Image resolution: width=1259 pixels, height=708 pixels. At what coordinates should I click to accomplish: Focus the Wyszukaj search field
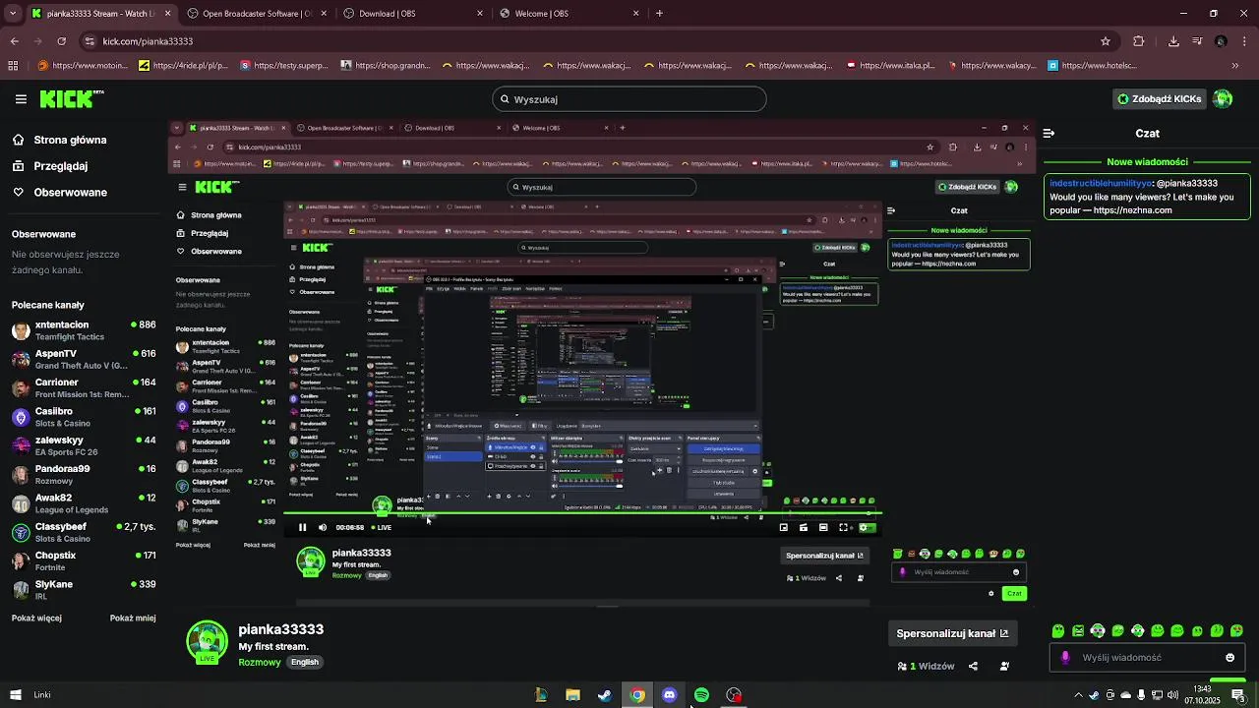[629, 99]
